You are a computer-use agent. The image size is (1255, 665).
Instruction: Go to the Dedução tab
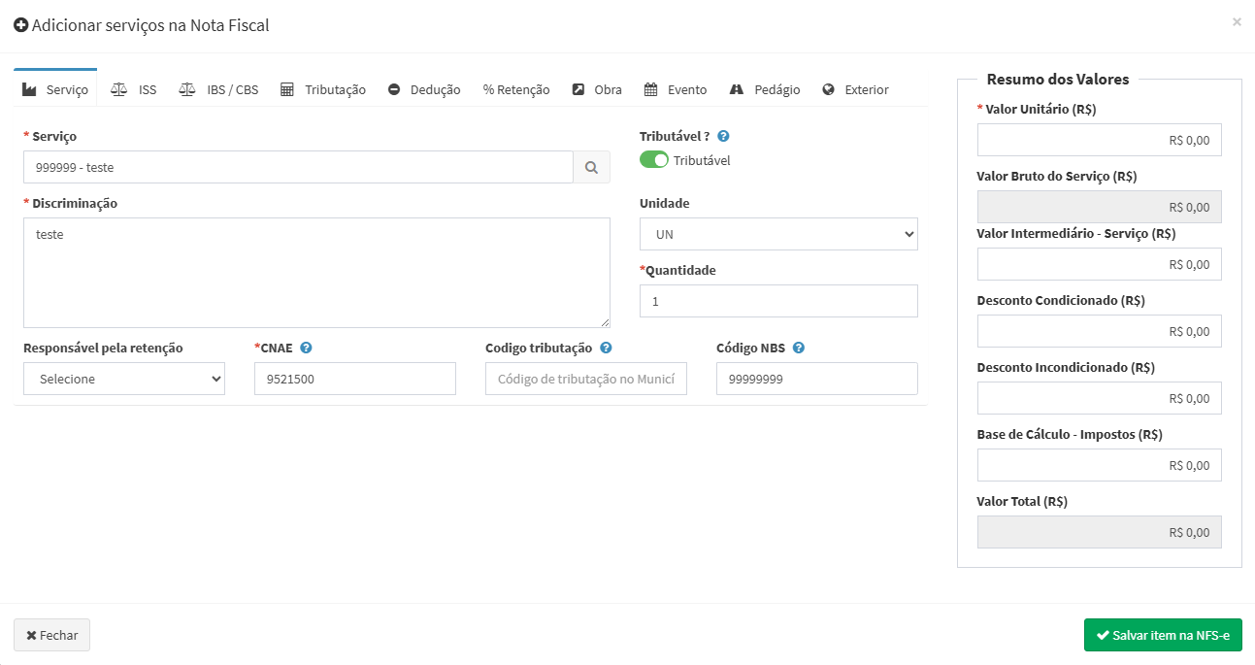pyautogui.click(x=424, y=89)
